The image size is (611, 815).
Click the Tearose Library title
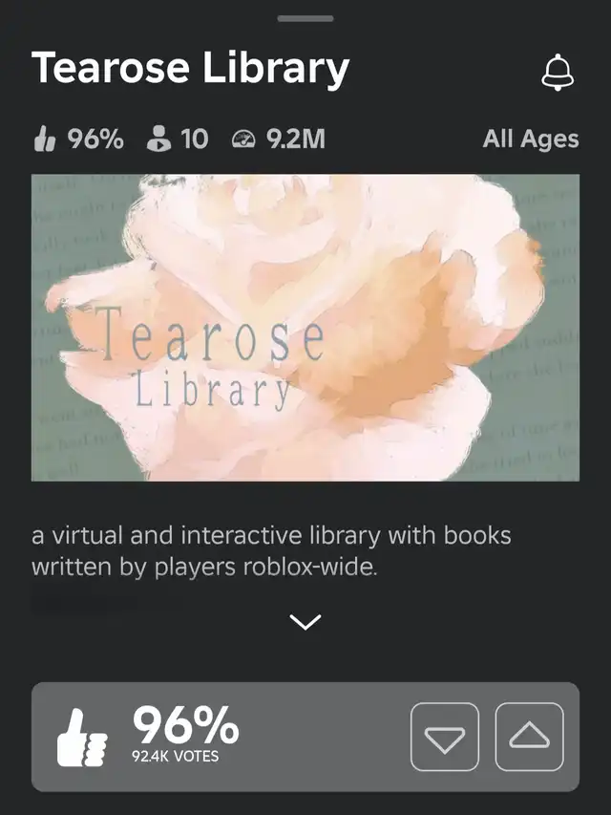(190, 69)
